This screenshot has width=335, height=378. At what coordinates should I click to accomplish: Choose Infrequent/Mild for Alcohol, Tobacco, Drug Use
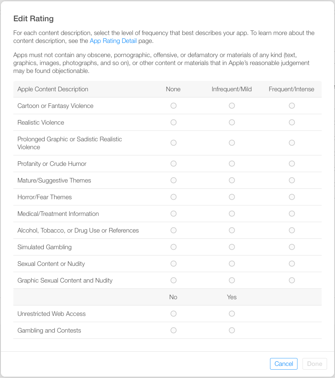click(232, 230)
